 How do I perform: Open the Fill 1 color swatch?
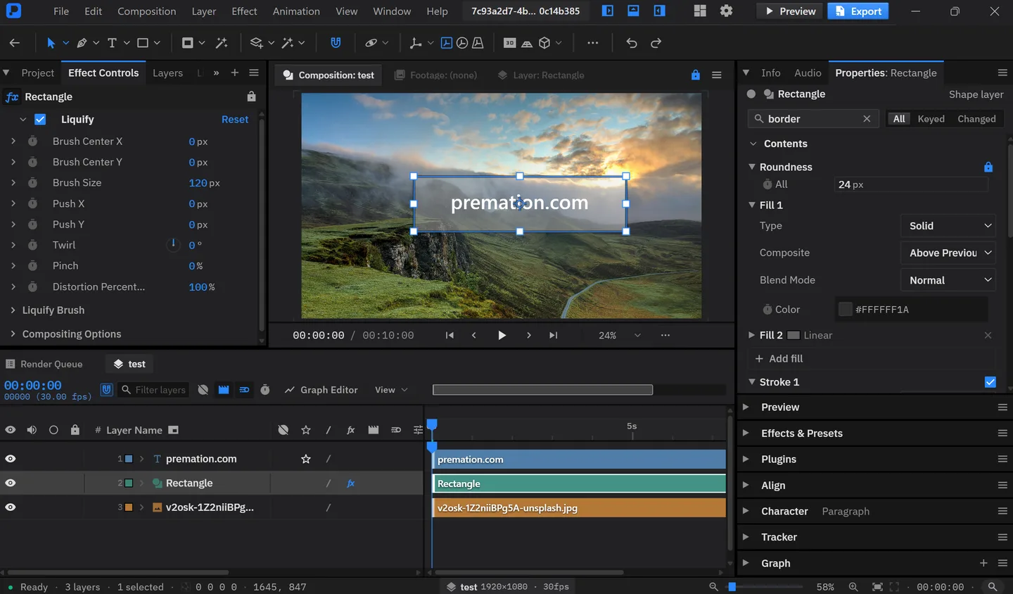[x=846, y=310]
